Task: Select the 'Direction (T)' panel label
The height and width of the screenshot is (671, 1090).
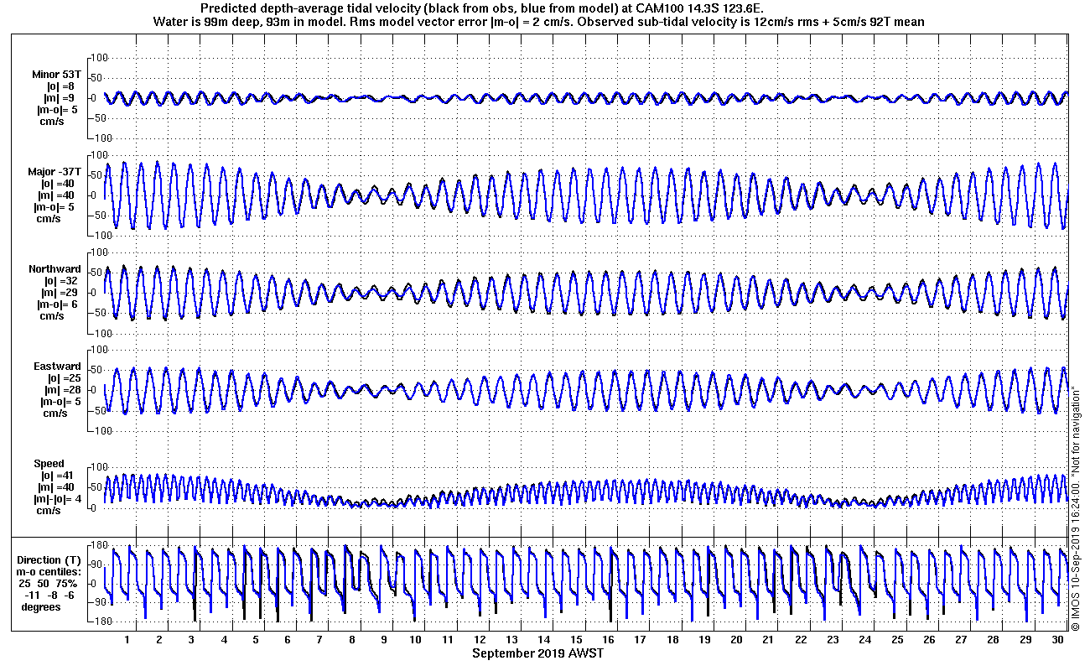Action: (x=51, y=559)
